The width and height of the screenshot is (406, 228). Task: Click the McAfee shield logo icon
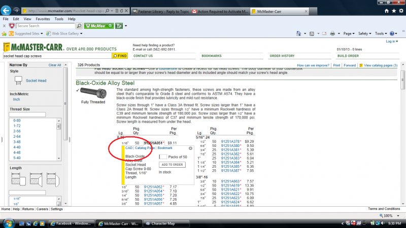pyautogui.click(x=12, y=26)
